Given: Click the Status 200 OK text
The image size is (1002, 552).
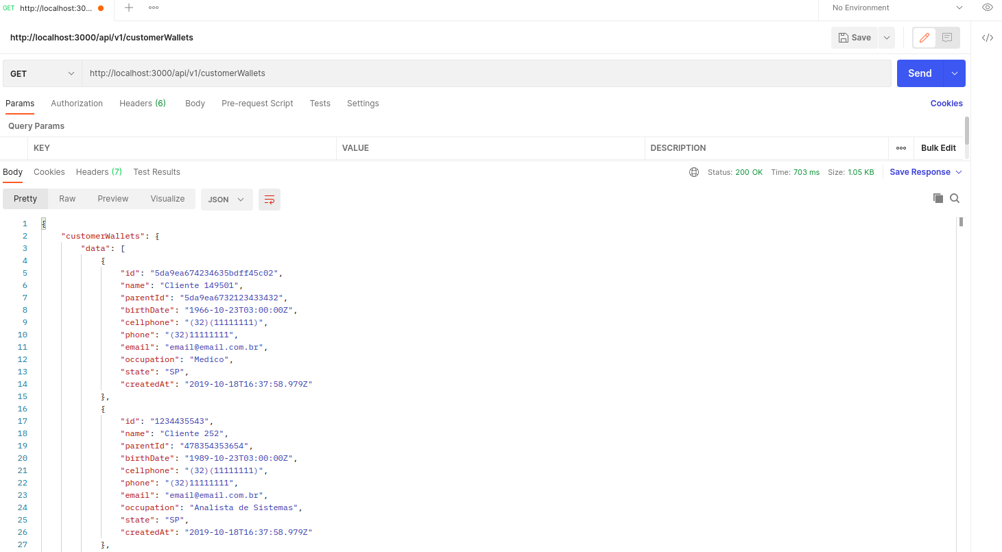Looking at the screenshot, I should tap(735, 172).
